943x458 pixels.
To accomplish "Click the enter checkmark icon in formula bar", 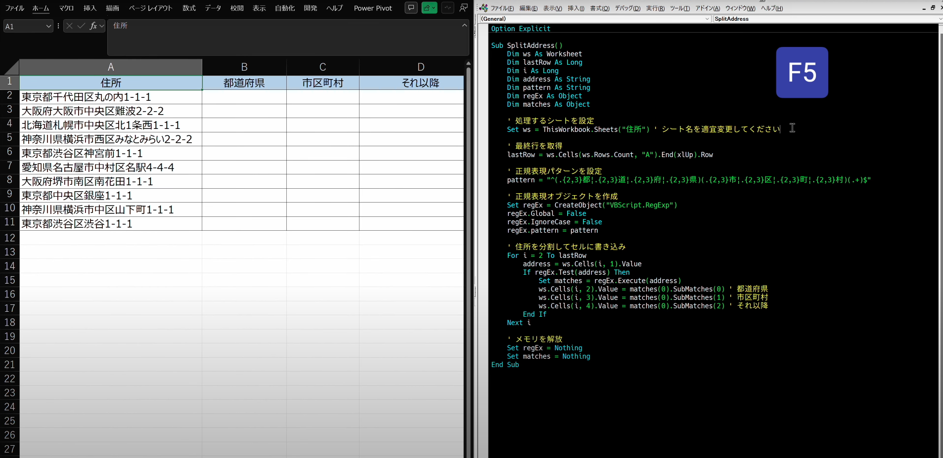I will 81,26.
